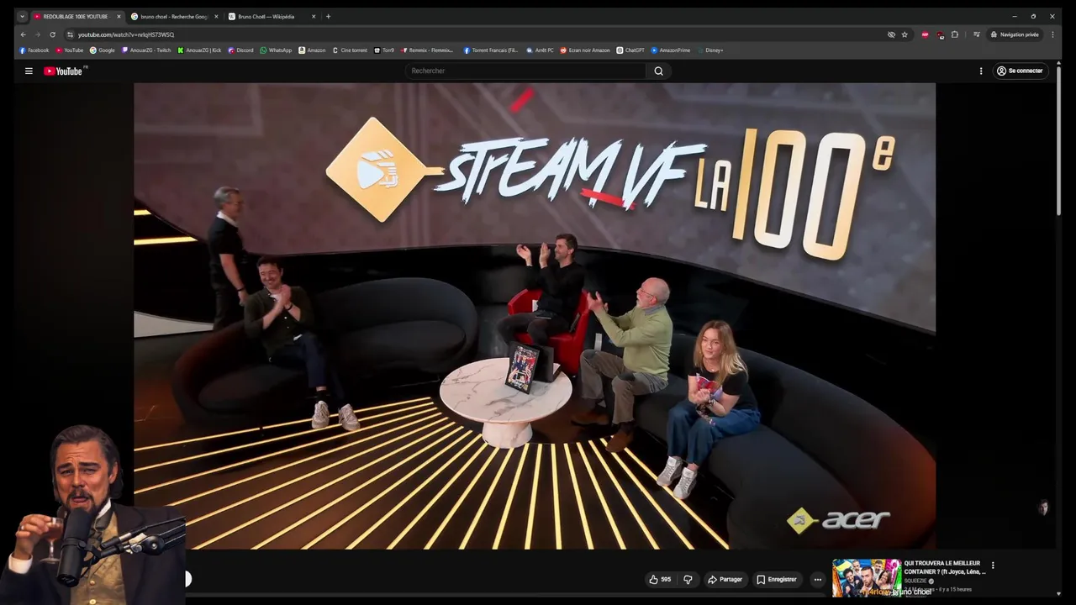Click the youtube.com URL in the address bar
This screenshot has width=1076, height=605.
click(126, 34)
